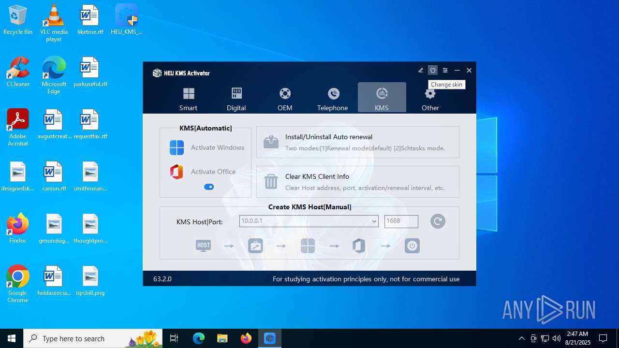
Task: Click the Auto renewal box icon
Action: [271, 142]
